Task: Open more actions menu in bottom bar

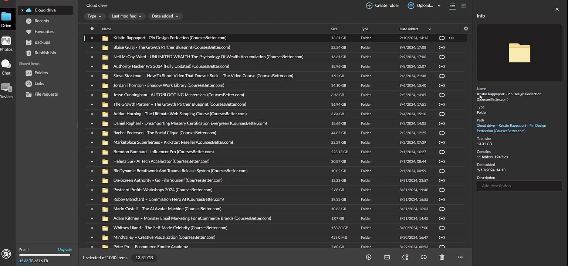Action: pos(460,257)
